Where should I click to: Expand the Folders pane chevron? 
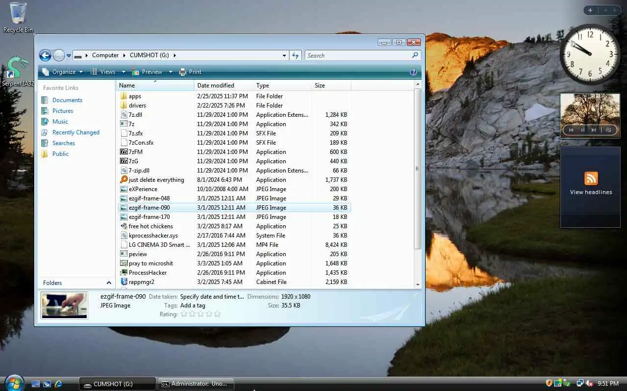tap(109, 283)
